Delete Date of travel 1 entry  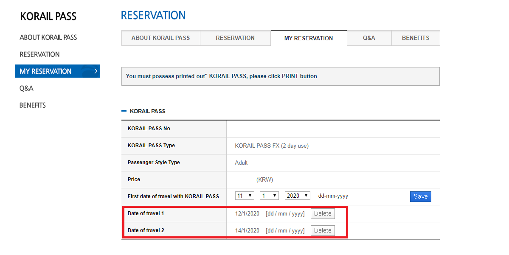coord(323,213)
